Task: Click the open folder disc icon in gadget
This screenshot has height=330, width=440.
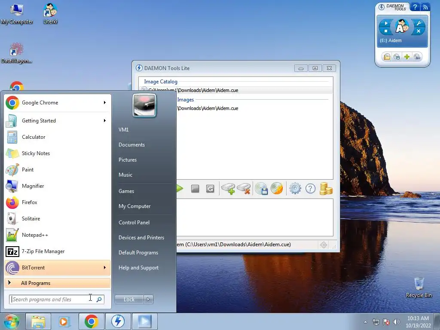Action: (x=387, y=57)
